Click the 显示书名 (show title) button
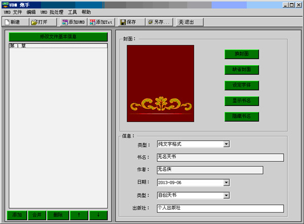 [242, 101]
